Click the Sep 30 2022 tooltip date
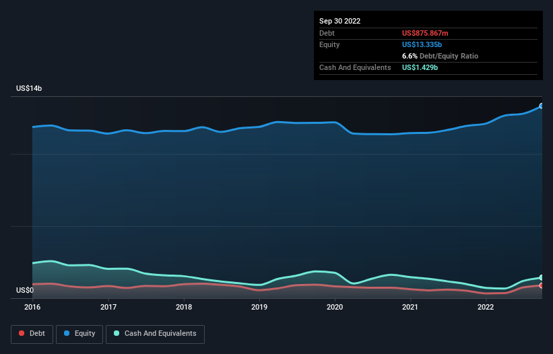This screenshot has width=553, height=354. coord(339,21)
